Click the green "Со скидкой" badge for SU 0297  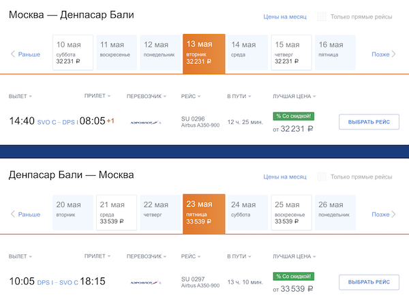click(x=293, y=277)
